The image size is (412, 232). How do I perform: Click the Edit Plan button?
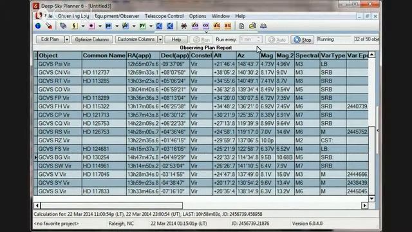point(50,39)
